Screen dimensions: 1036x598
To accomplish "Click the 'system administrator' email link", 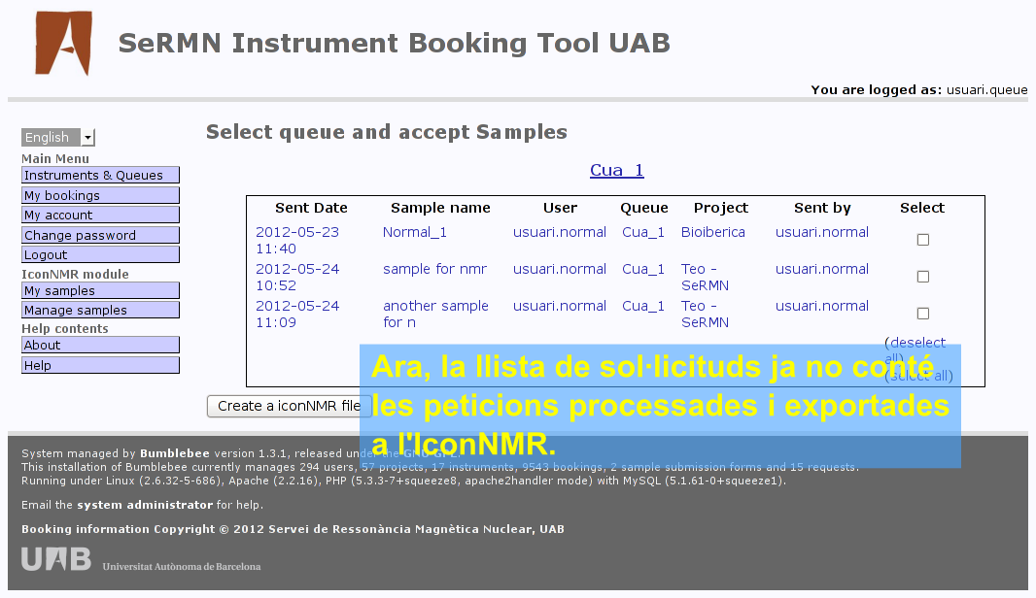I will [145, 505].
